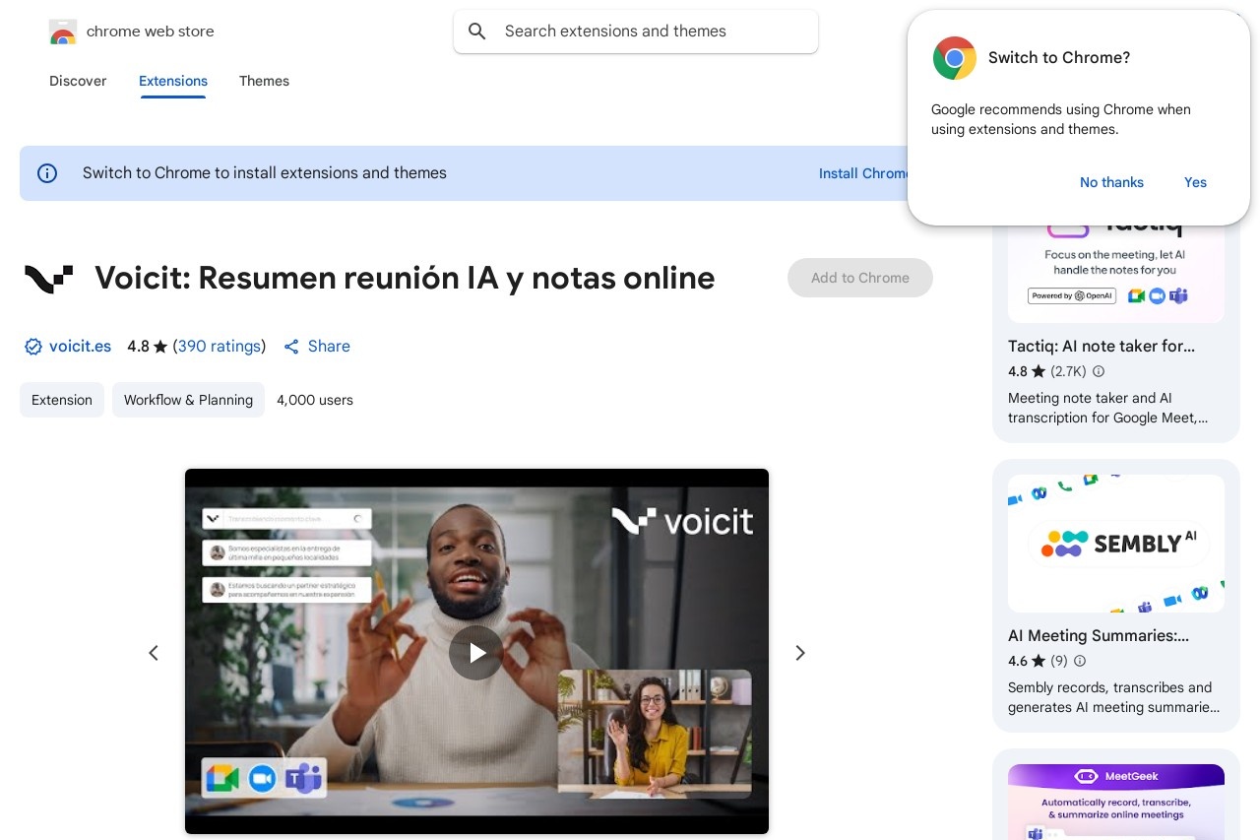This screenshot has width=1260, height=840.
Task: Choose No thanks in Chrome popup
Action: (x=1111, y=182)
